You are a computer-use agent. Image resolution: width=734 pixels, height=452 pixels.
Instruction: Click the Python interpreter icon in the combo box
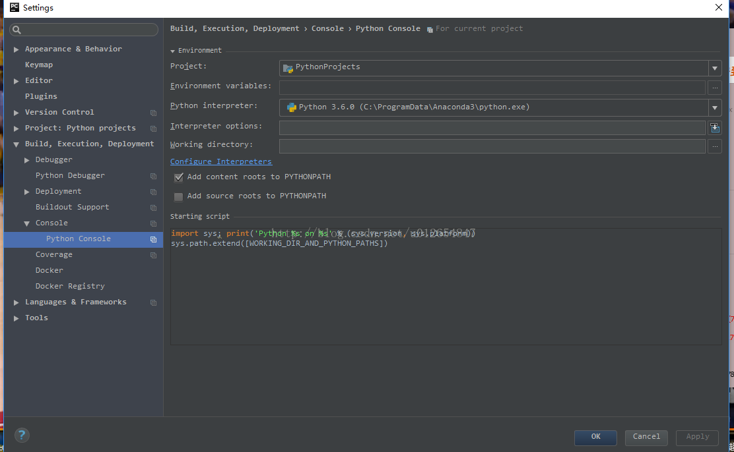click(x=292, y=107)
